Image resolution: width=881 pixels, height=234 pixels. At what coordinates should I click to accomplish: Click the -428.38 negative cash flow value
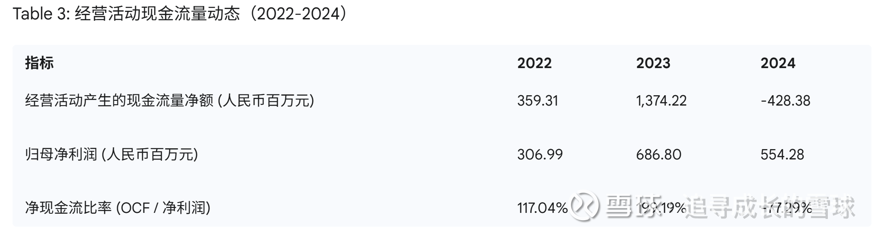click(785, 100)
